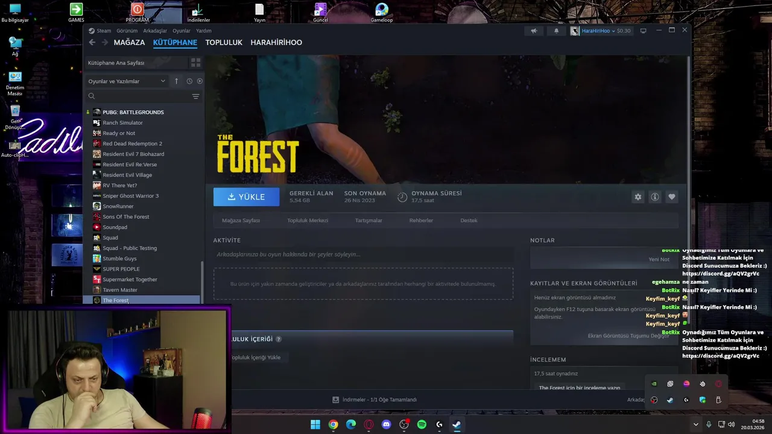
Task: Click the community content help question mark
Action: [278, 339]
